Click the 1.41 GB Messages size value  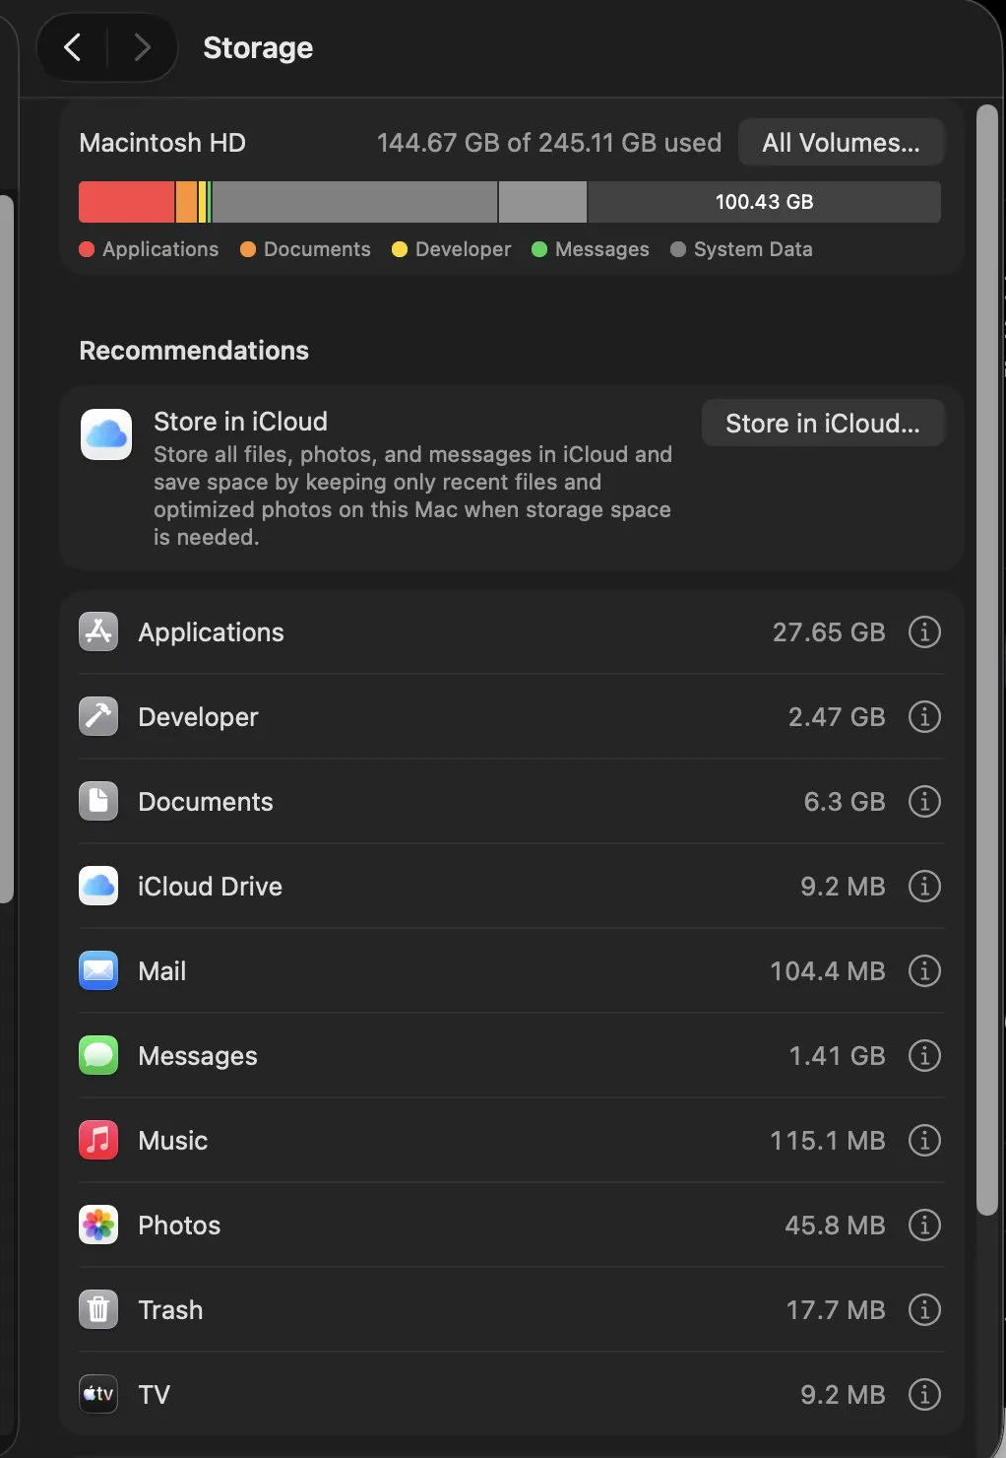(837, 1056)
